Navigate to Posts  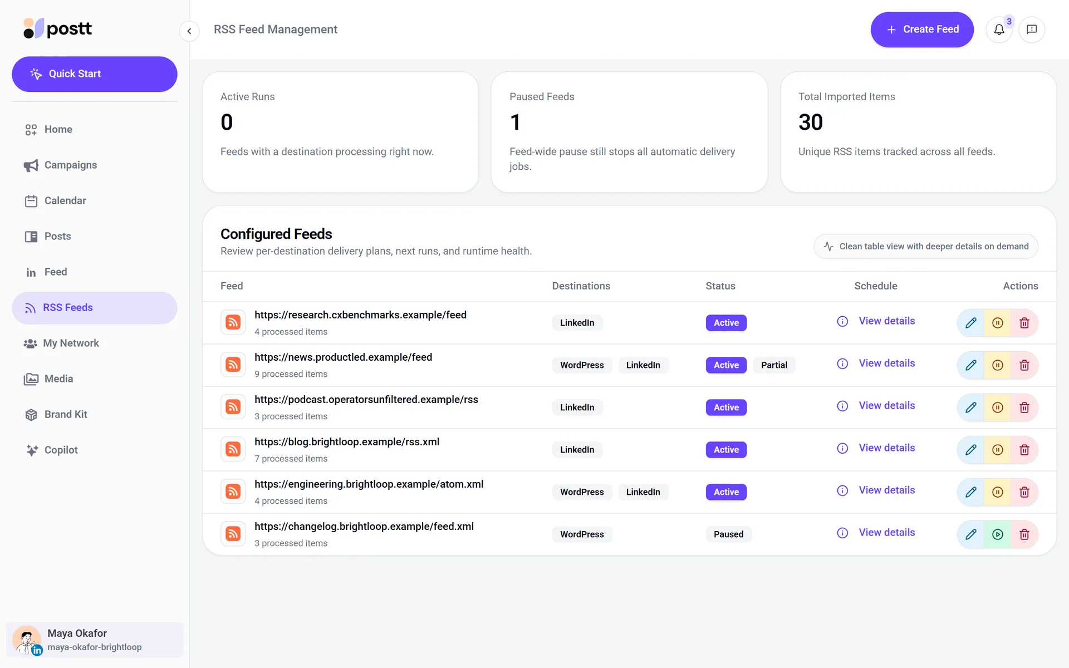[x=95, y=237]
